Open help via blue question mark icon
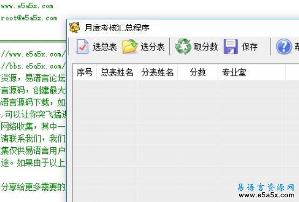Viewport: 299px width, 202px height. point(284,46)
